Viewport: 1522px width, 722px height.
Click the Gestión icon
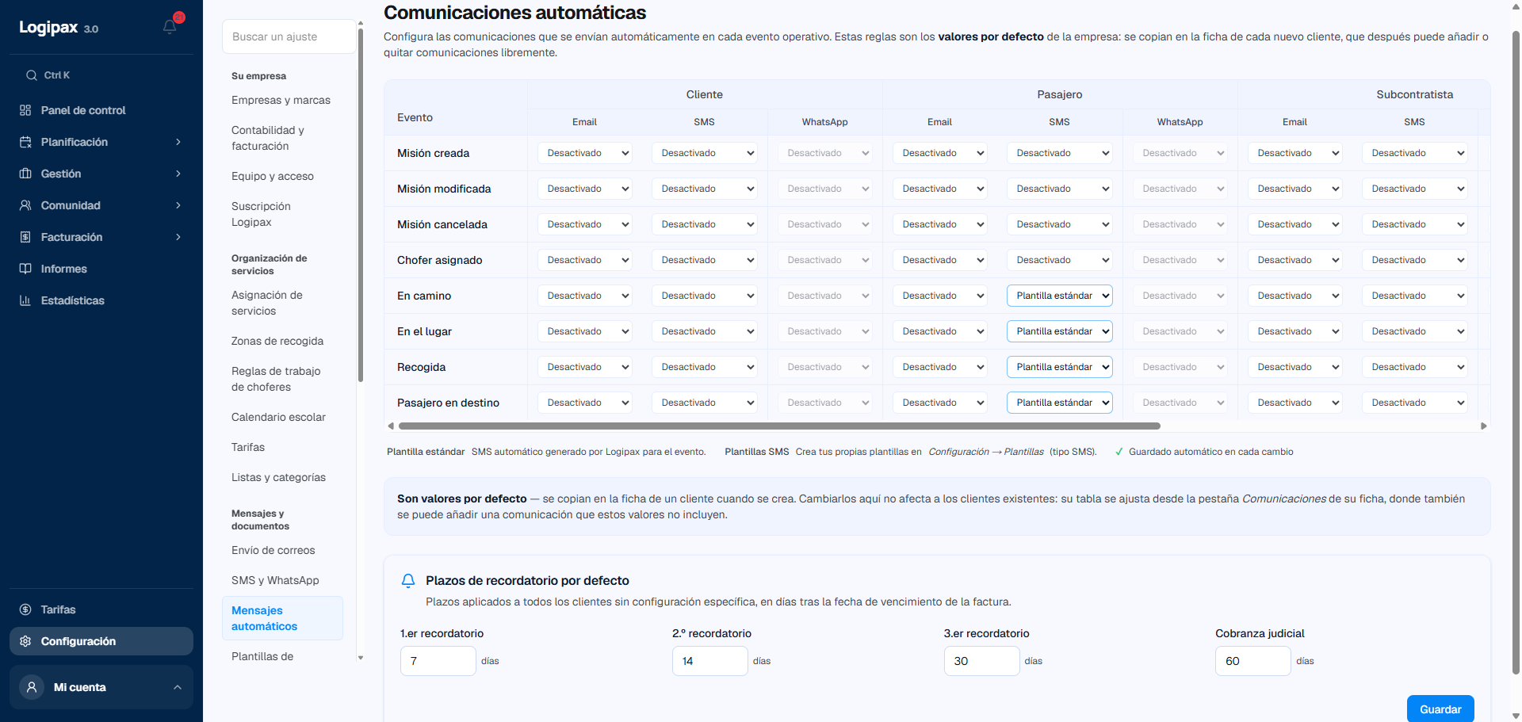25,174
